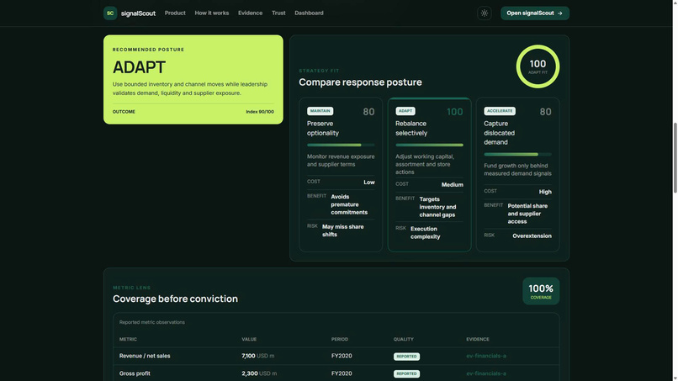Click 'Execution complexity' risk in Adapt card

click(x=426, y=233)
